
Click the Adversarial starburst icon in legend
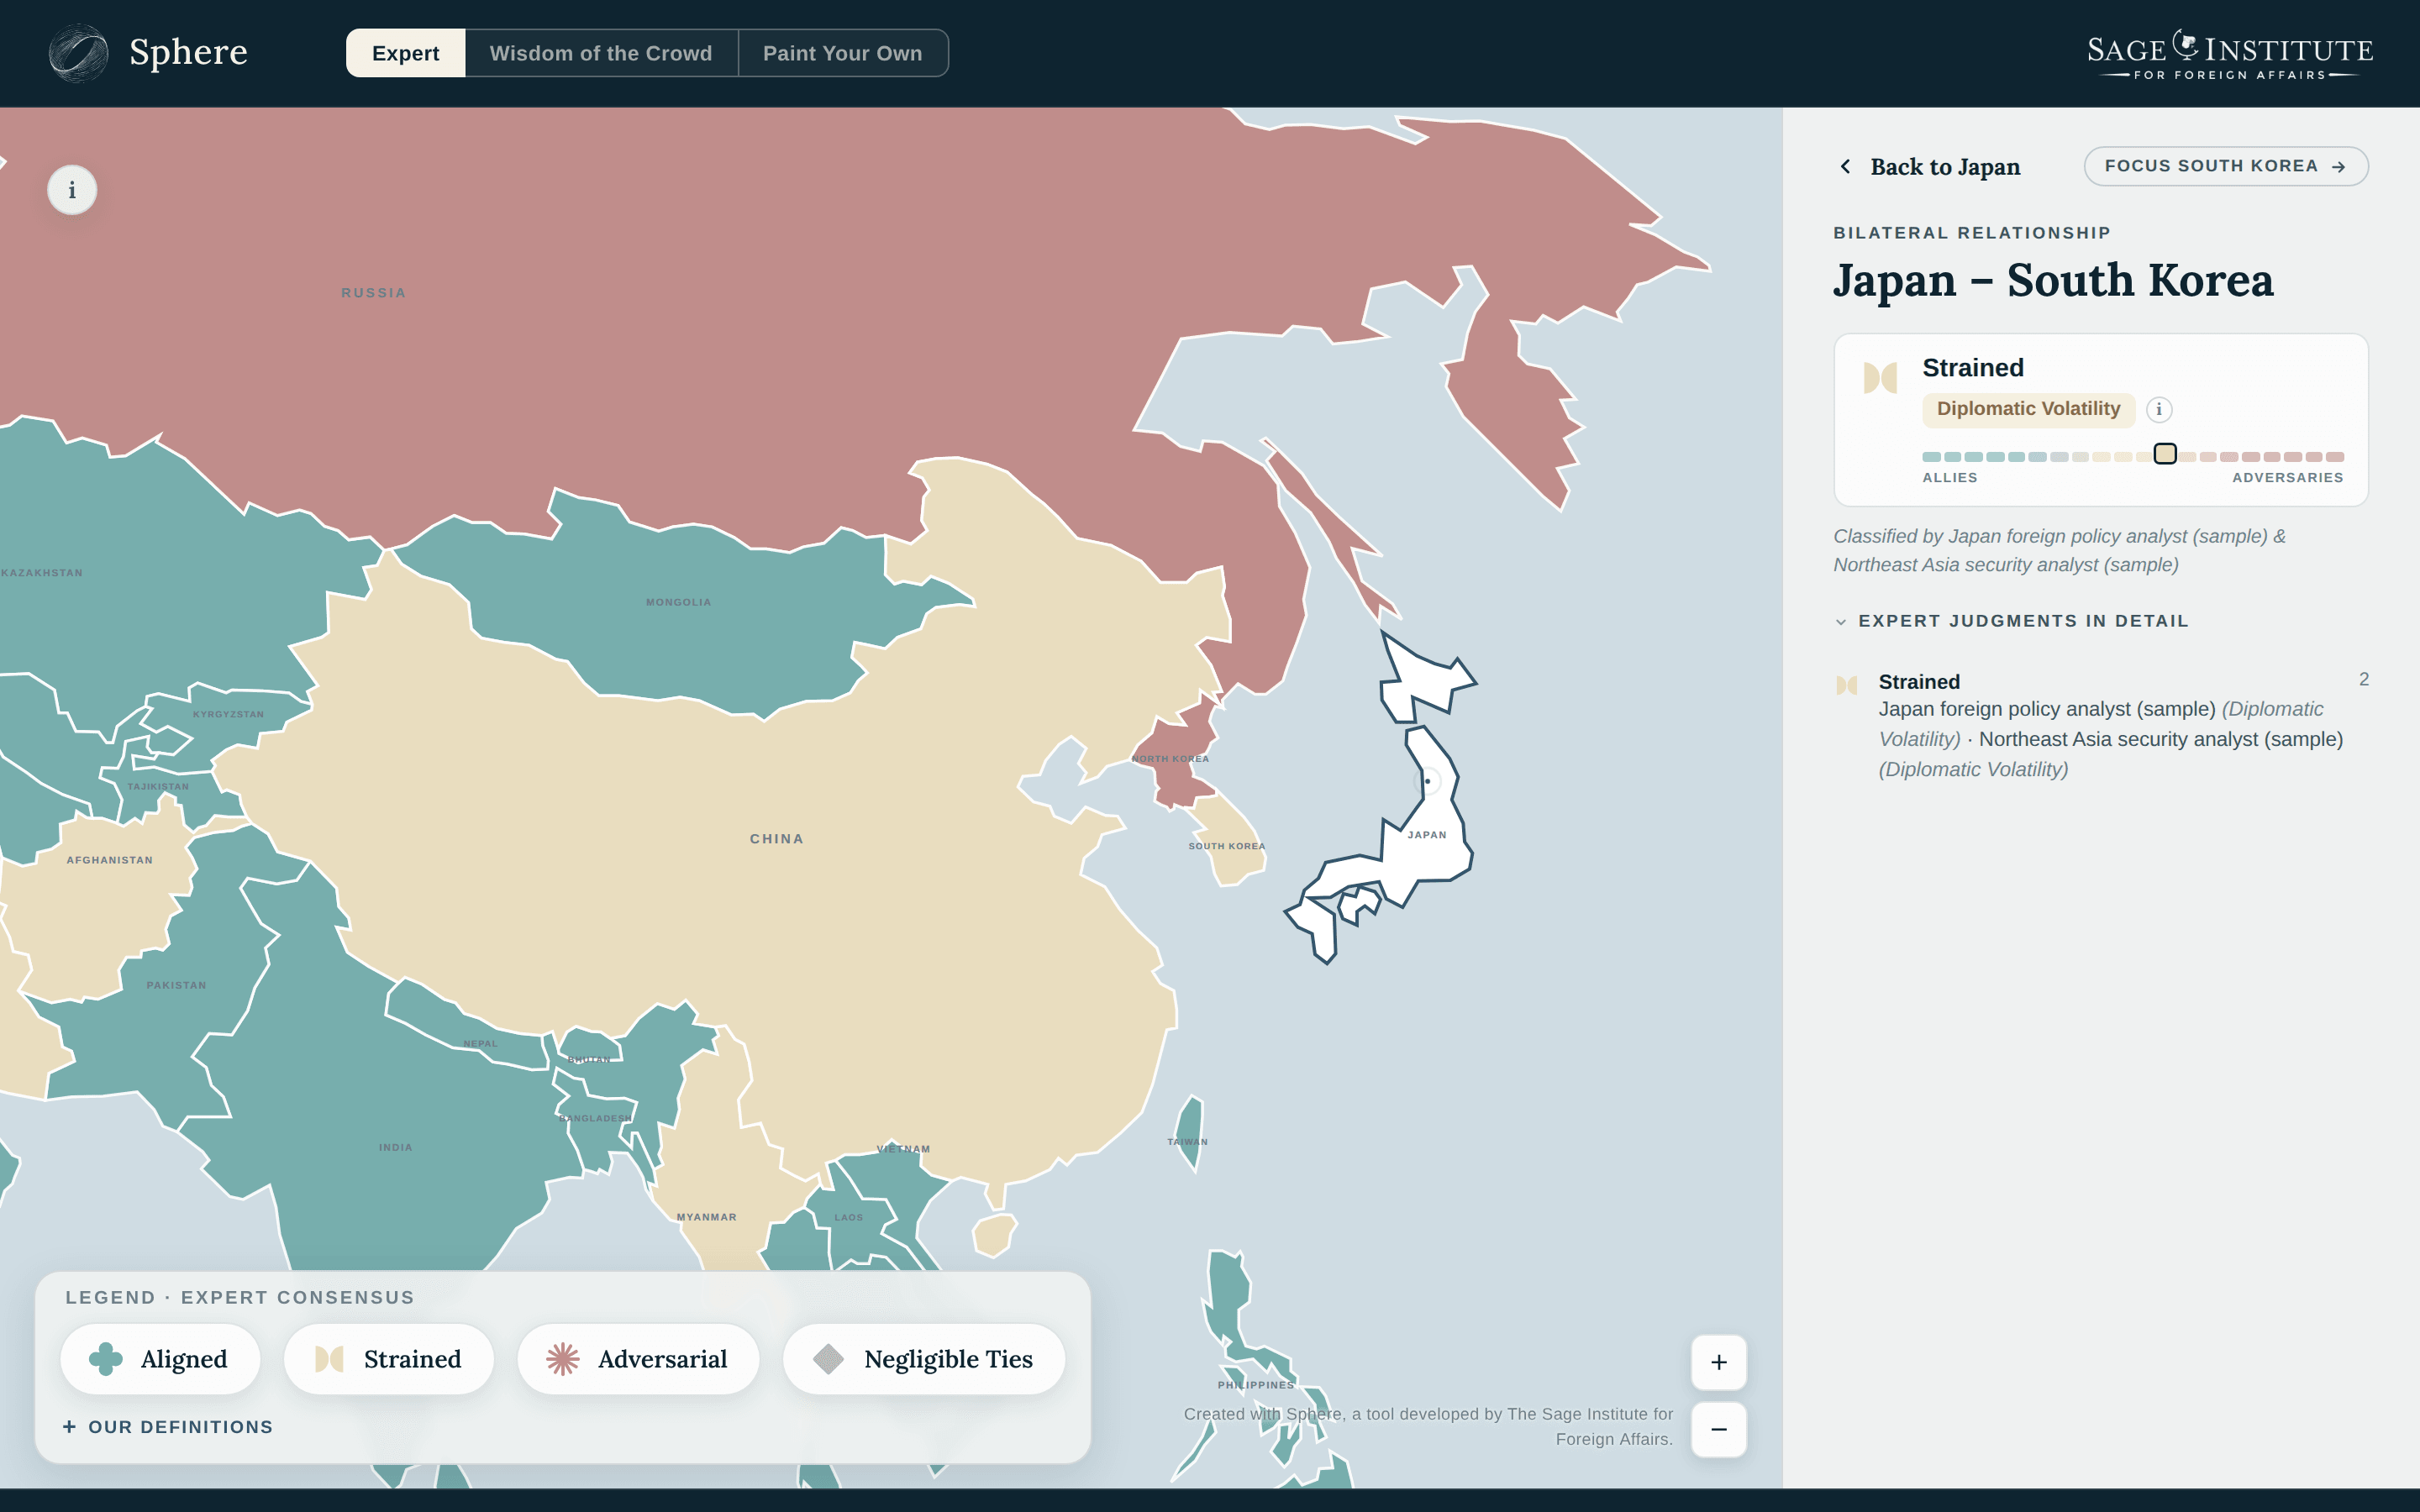pyautogui.click(x=563, y=1359)
